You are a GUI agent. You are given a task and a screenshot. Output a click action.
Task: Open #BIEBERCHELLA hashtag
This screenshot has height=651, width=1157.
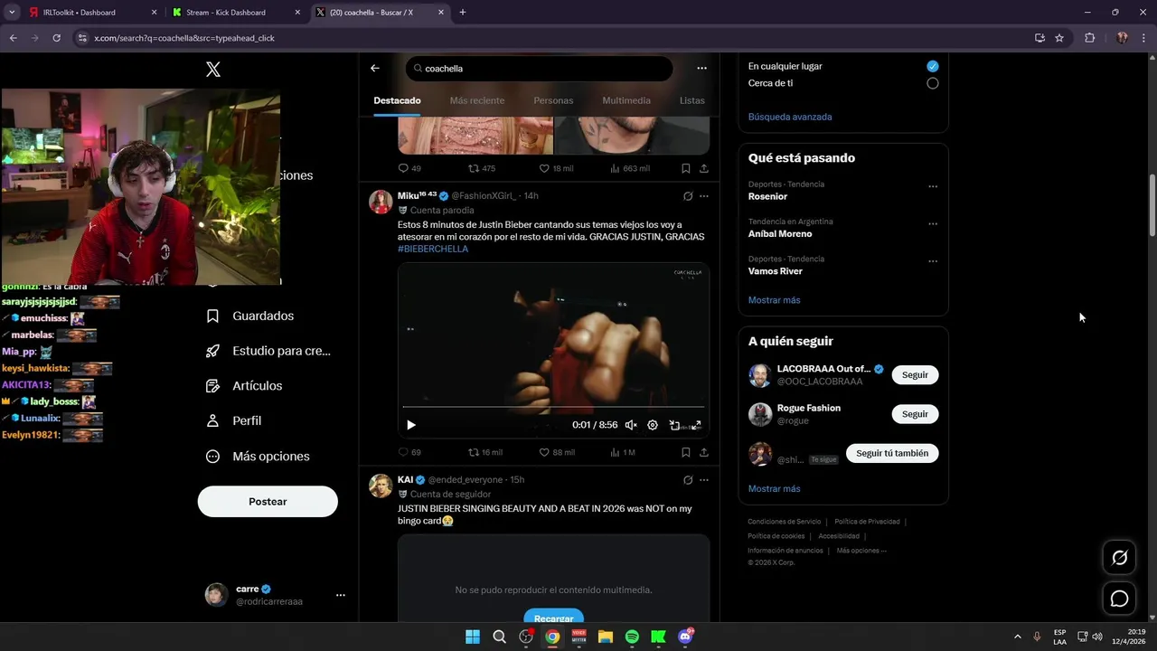click(x=433, y=249)
